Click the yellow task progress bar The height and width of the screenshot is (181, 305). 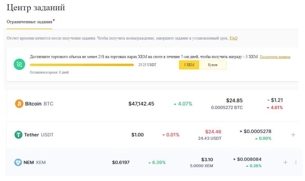(82, 65)
